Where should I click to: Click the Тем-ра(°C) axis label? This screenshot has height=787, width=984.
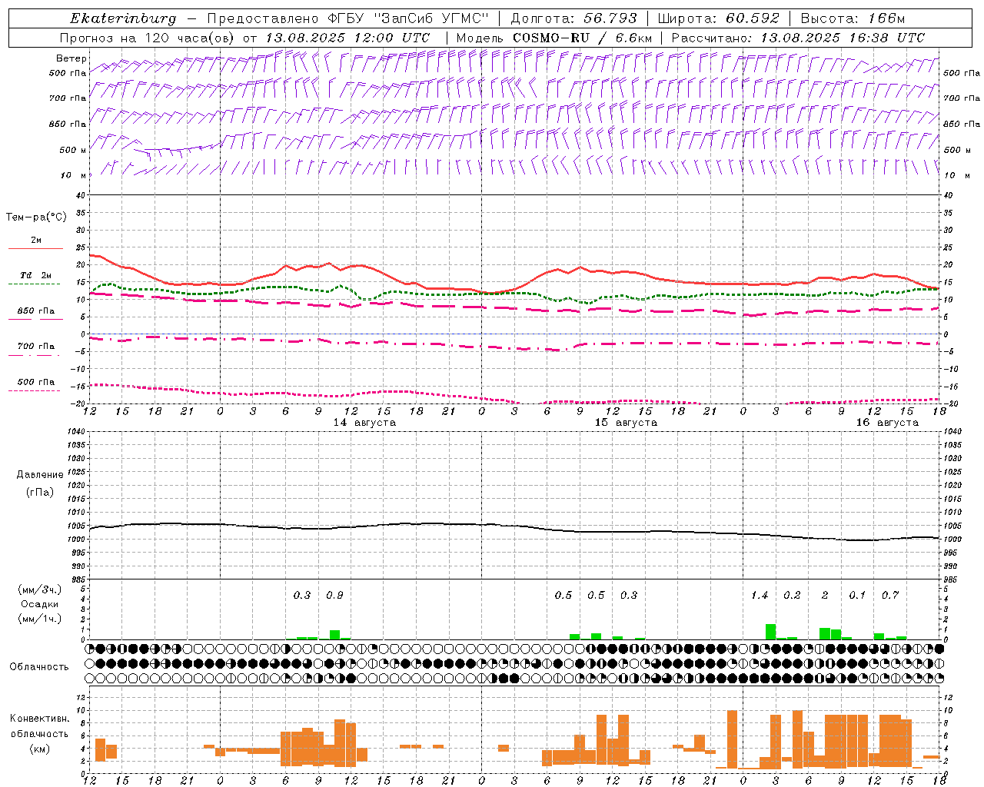tap(36, 218)
